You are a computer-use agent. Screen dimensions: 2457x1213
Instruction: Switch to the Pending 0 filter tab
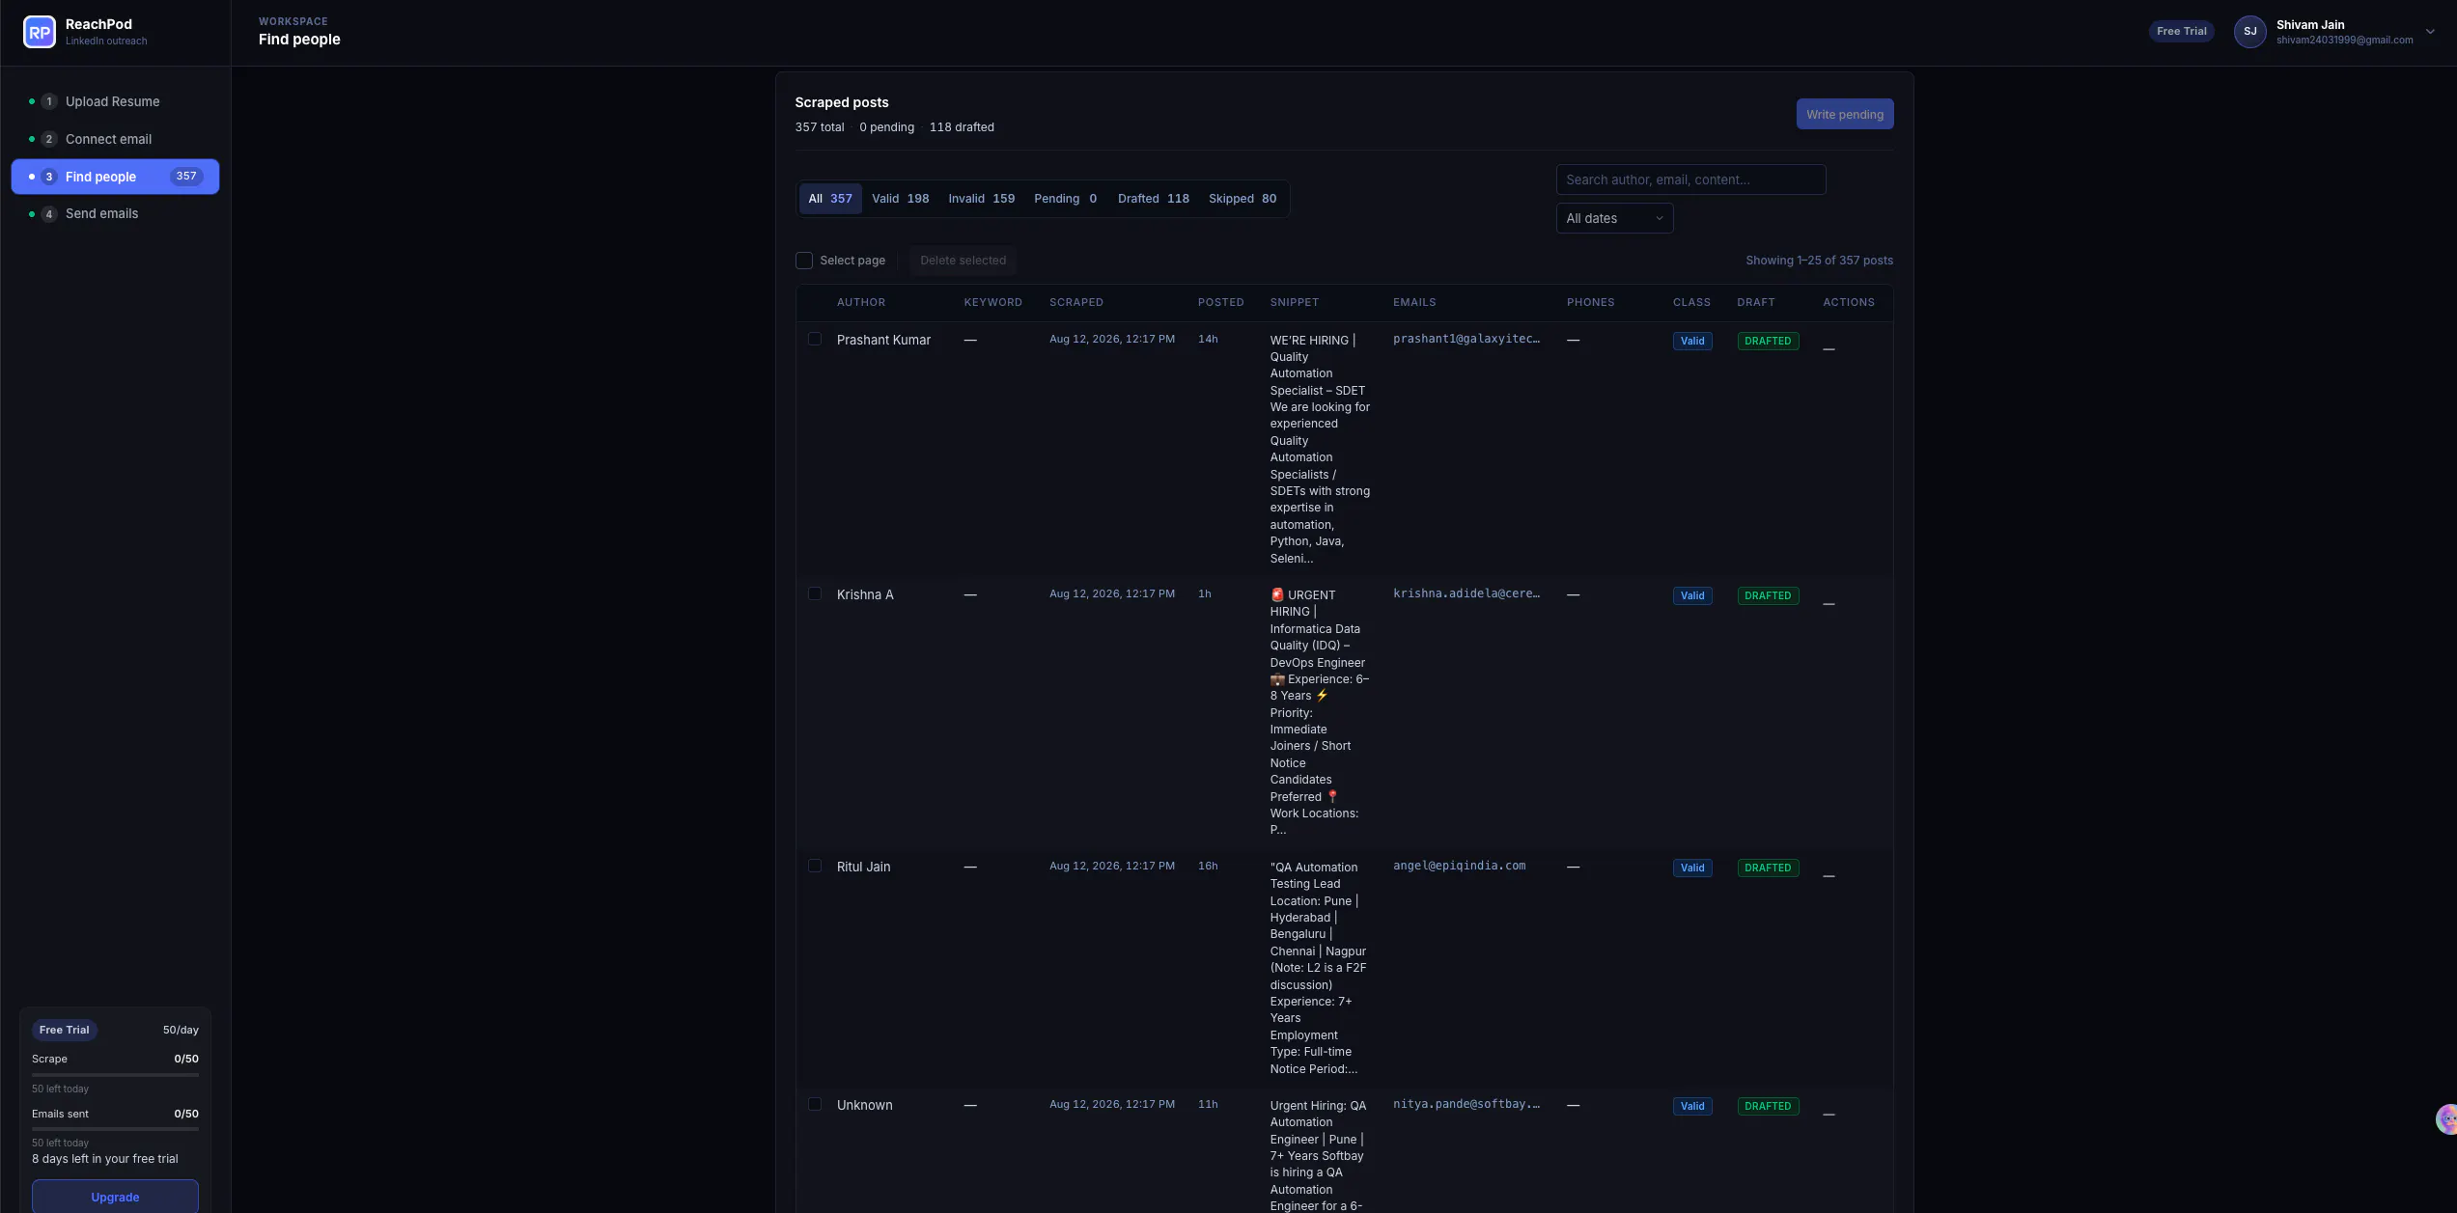[1065, 199]
